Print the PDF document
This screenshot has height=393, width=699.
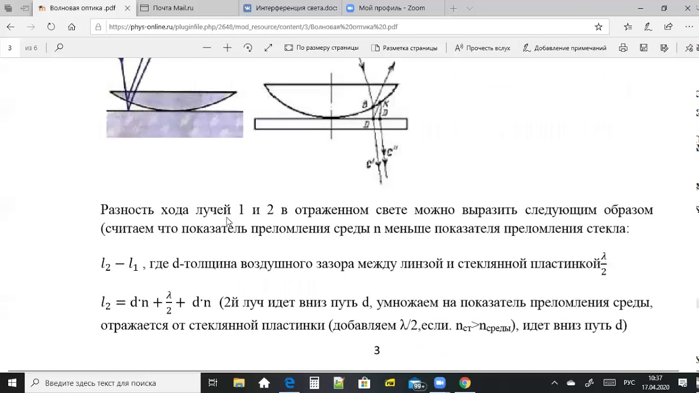623,47
